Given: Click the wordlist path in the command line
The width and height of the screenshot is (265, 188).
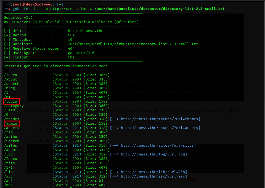Looking at the screenshot, I should point(159,9).
